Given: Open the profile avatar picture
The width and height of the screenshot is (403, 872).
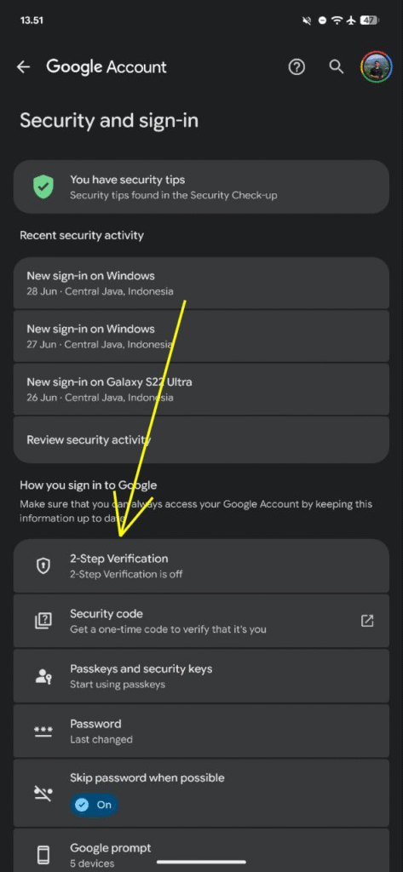Looking at the screenshot, I should (377, 67).
